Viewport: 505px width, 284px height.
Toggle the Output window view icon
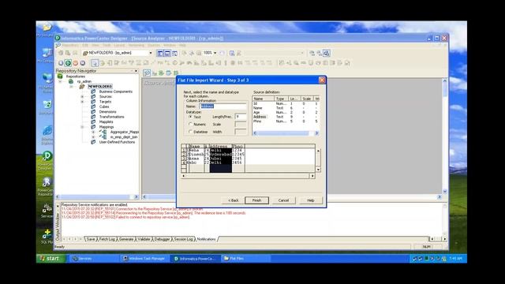coord(167,53)
